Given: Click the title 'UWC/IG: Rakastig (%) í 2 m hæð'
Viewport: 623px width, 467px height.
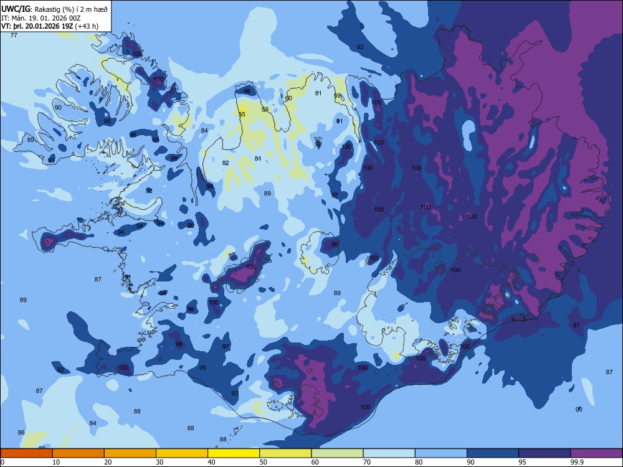Looking at the screenshot, I should [x=54, y=9].
